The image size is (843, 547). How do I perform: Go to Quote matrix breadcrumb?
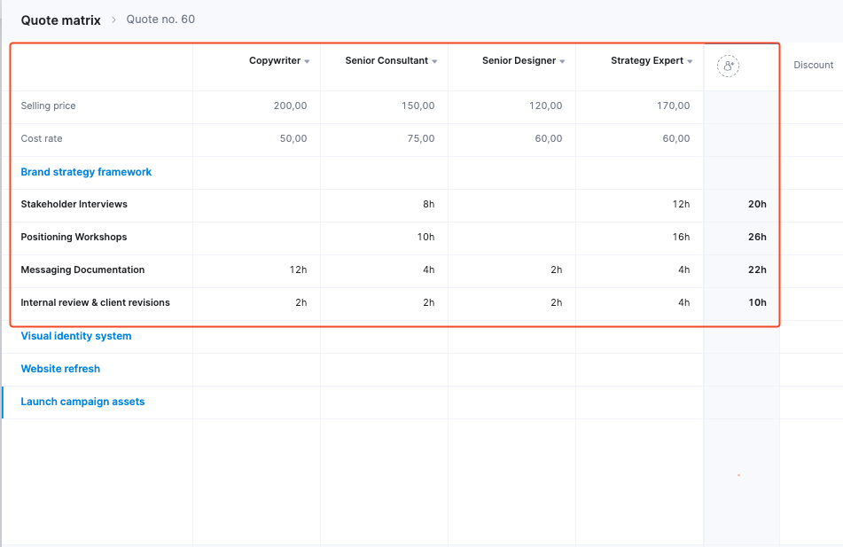[x=60, y=20]
